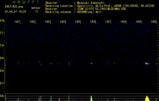Click the 1423 time axis label
This screenshot has width=159, height=101.
pyautogui.click(x=48, y=22)
